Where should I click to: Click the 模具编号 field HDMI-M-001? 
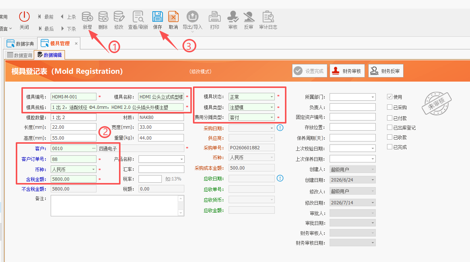pyautogui.click(x=74, y=97)
